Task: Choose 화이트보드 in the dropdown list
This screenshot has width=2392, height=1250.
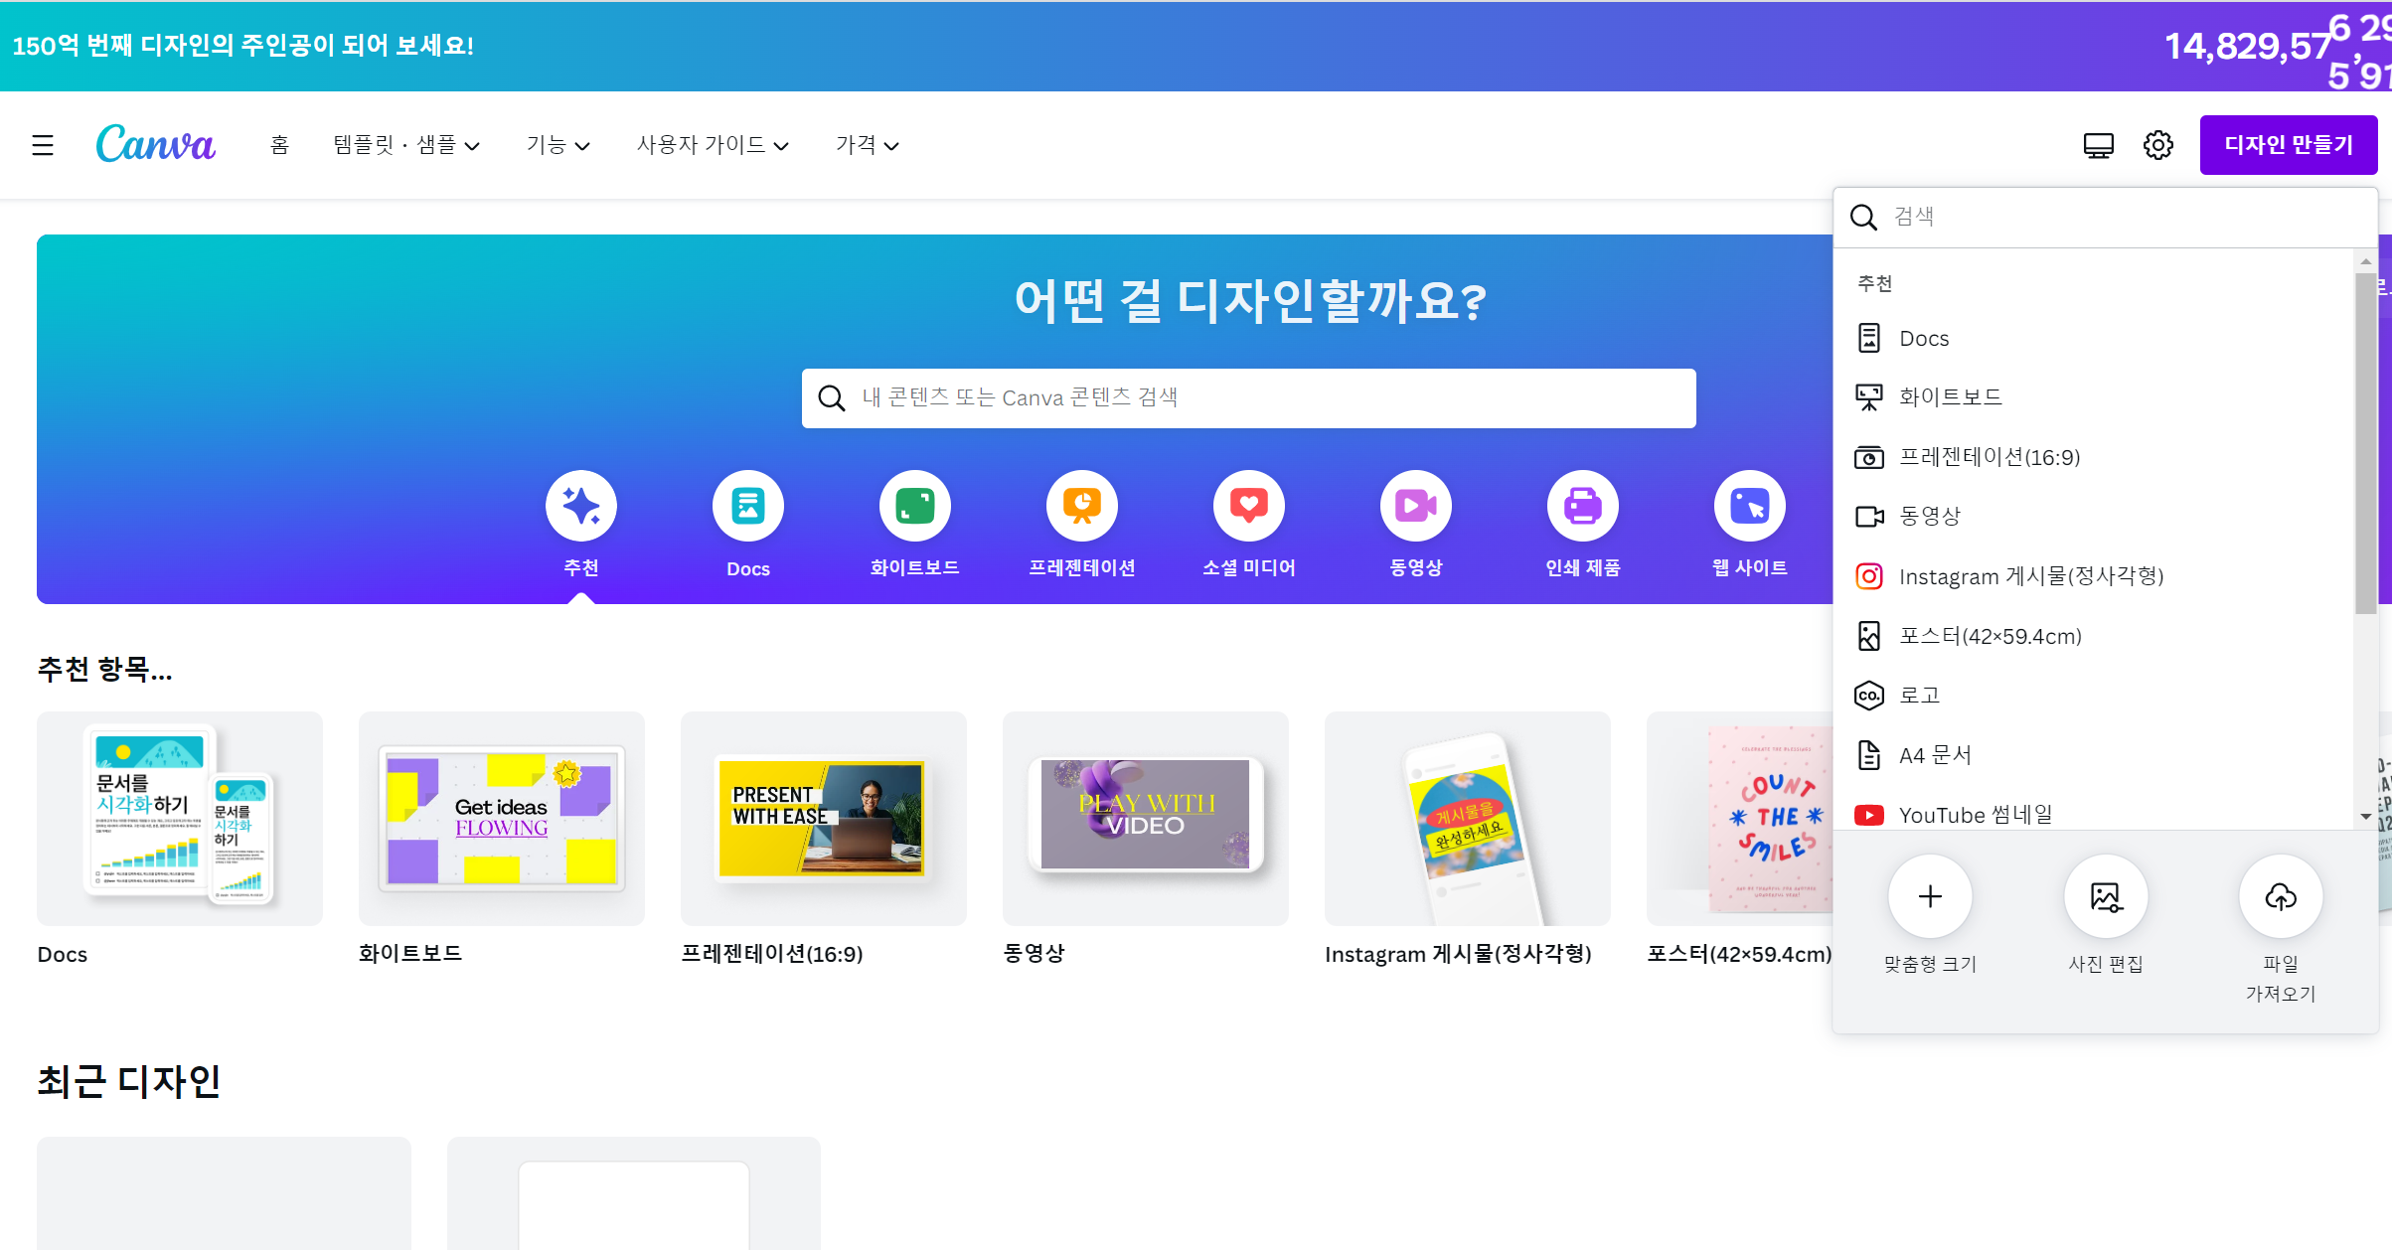Action: 2094,397
